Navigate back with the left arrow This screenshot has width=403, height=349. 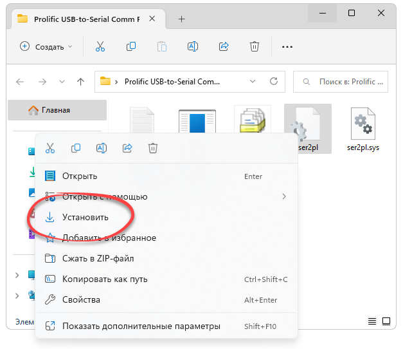coord(20,82)
